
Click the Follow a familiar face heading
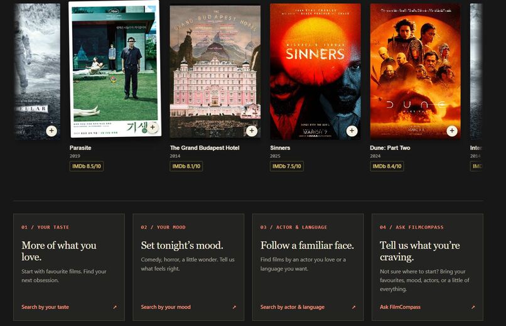[307, 246]
